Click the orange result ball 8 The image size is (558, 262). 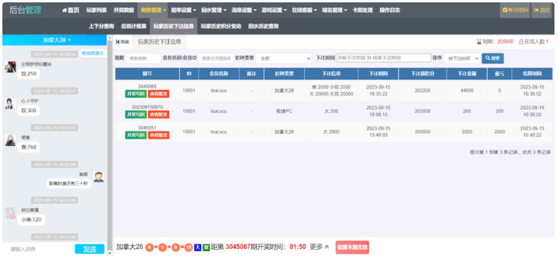(150, 247)
